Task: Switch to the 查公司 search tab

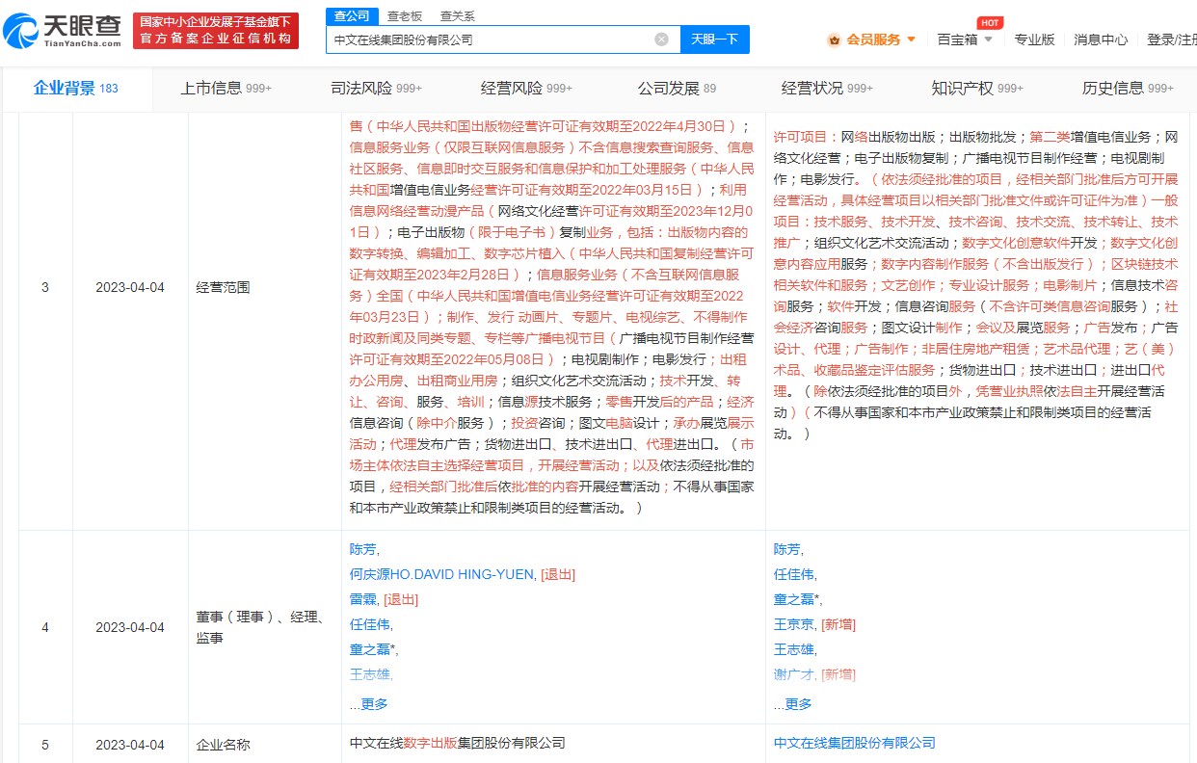Action: coord(351,16)
